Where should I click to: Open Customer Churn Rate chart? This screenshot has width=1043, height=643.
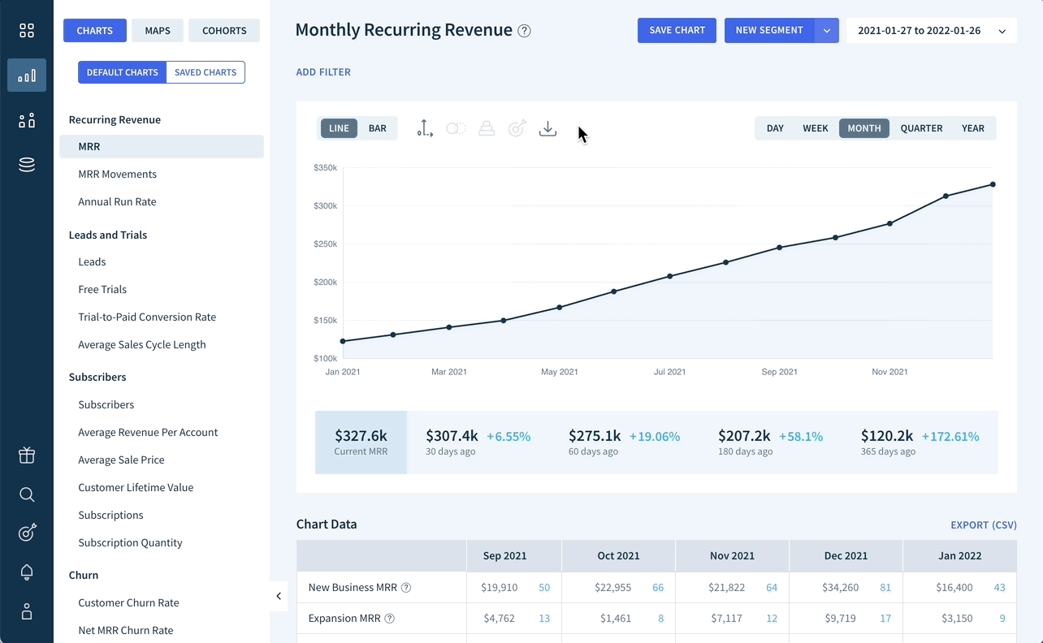click(128, 602)
